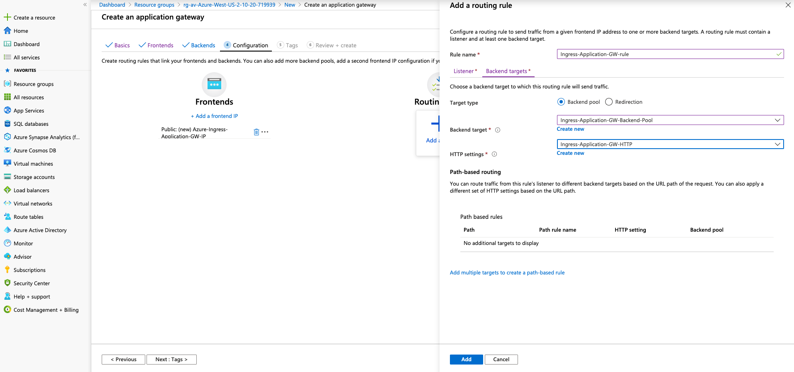Screen dimensions: 794x372
Task: Click the Virtual machines monitor icon
Action: tap(7, 164)
